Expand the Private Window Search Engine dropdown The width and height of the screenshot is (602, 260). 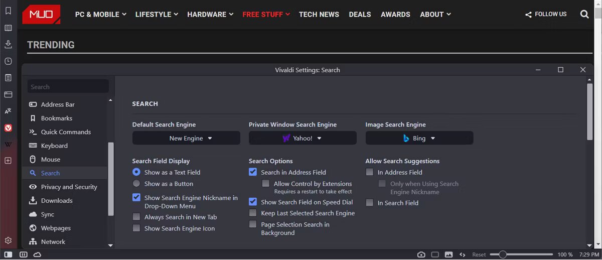click(303, 138)
